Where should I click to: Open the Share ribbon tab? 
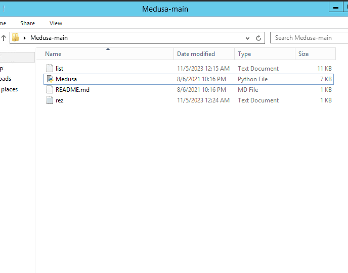click(x=27, y=23)
